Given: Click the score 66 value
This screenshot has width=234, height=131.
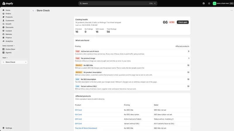Looking at the screenshot, I should pyautogui.click(x=165, y=22).
